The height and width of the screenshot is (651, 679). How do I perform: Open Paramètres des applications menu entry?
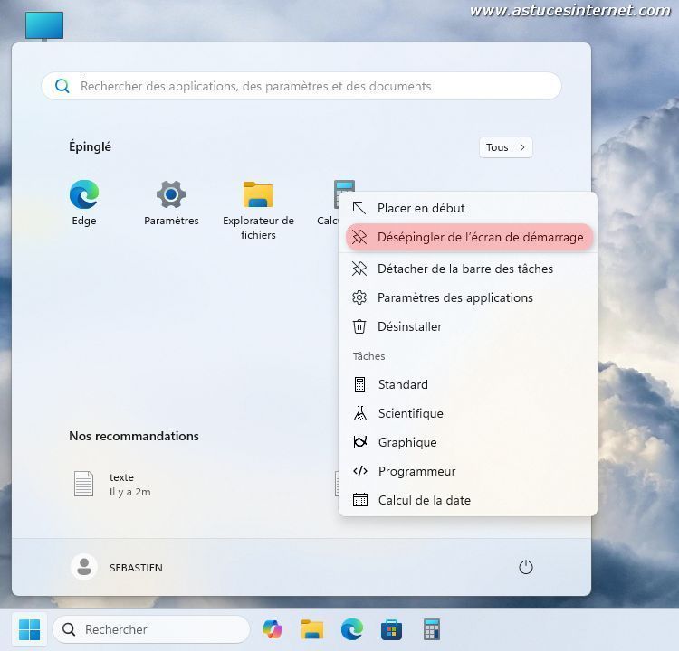(x=454, y=297)
